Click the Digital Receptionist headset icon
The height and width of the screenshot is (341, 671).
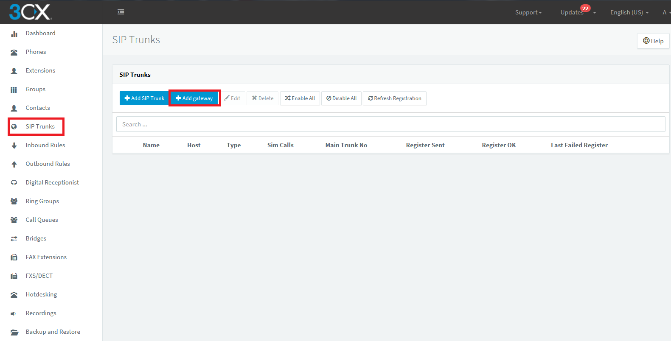point(14,183)
